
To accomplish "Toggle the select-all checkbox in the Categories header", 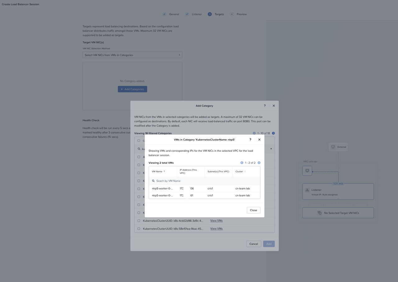I will (x=139, y=141).
